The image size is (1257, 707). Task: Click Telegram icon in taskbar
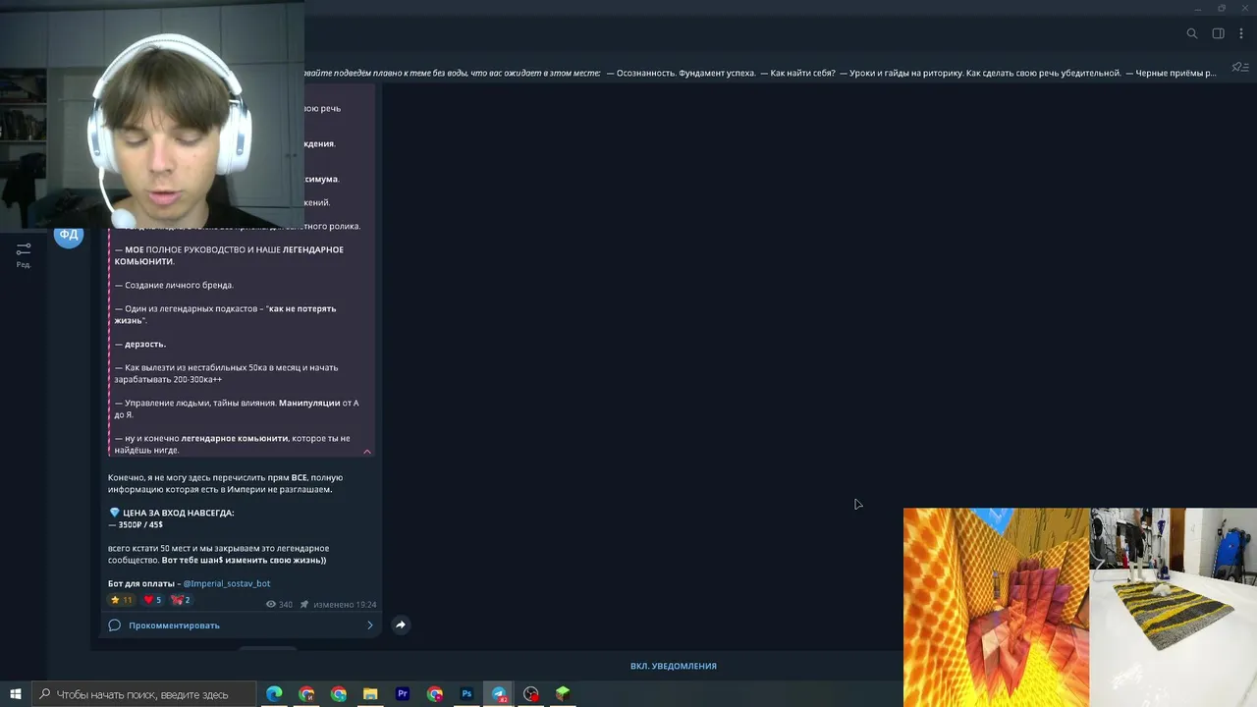499,694
